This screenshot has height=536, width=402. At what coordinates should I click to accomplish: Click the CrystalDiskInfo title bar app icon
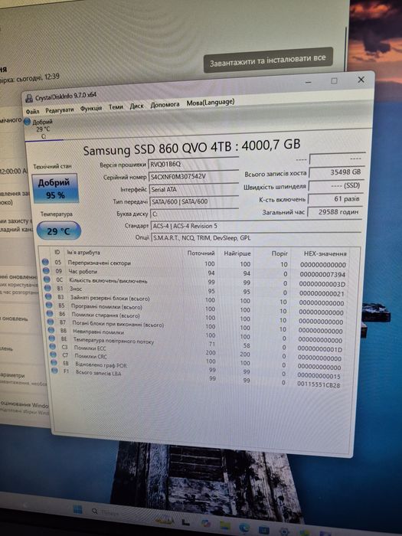point(29,99)
